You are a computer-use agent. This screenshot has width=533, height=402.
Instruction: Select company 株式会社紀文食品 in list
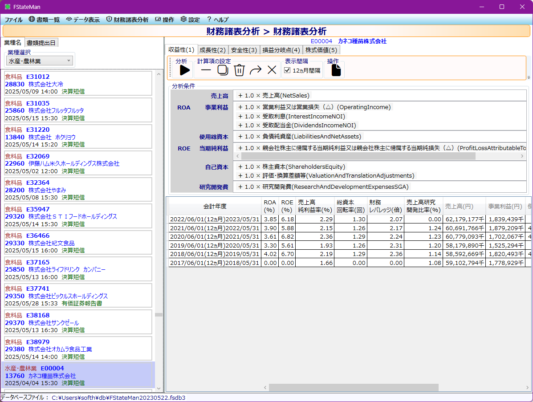coord(78,243)
